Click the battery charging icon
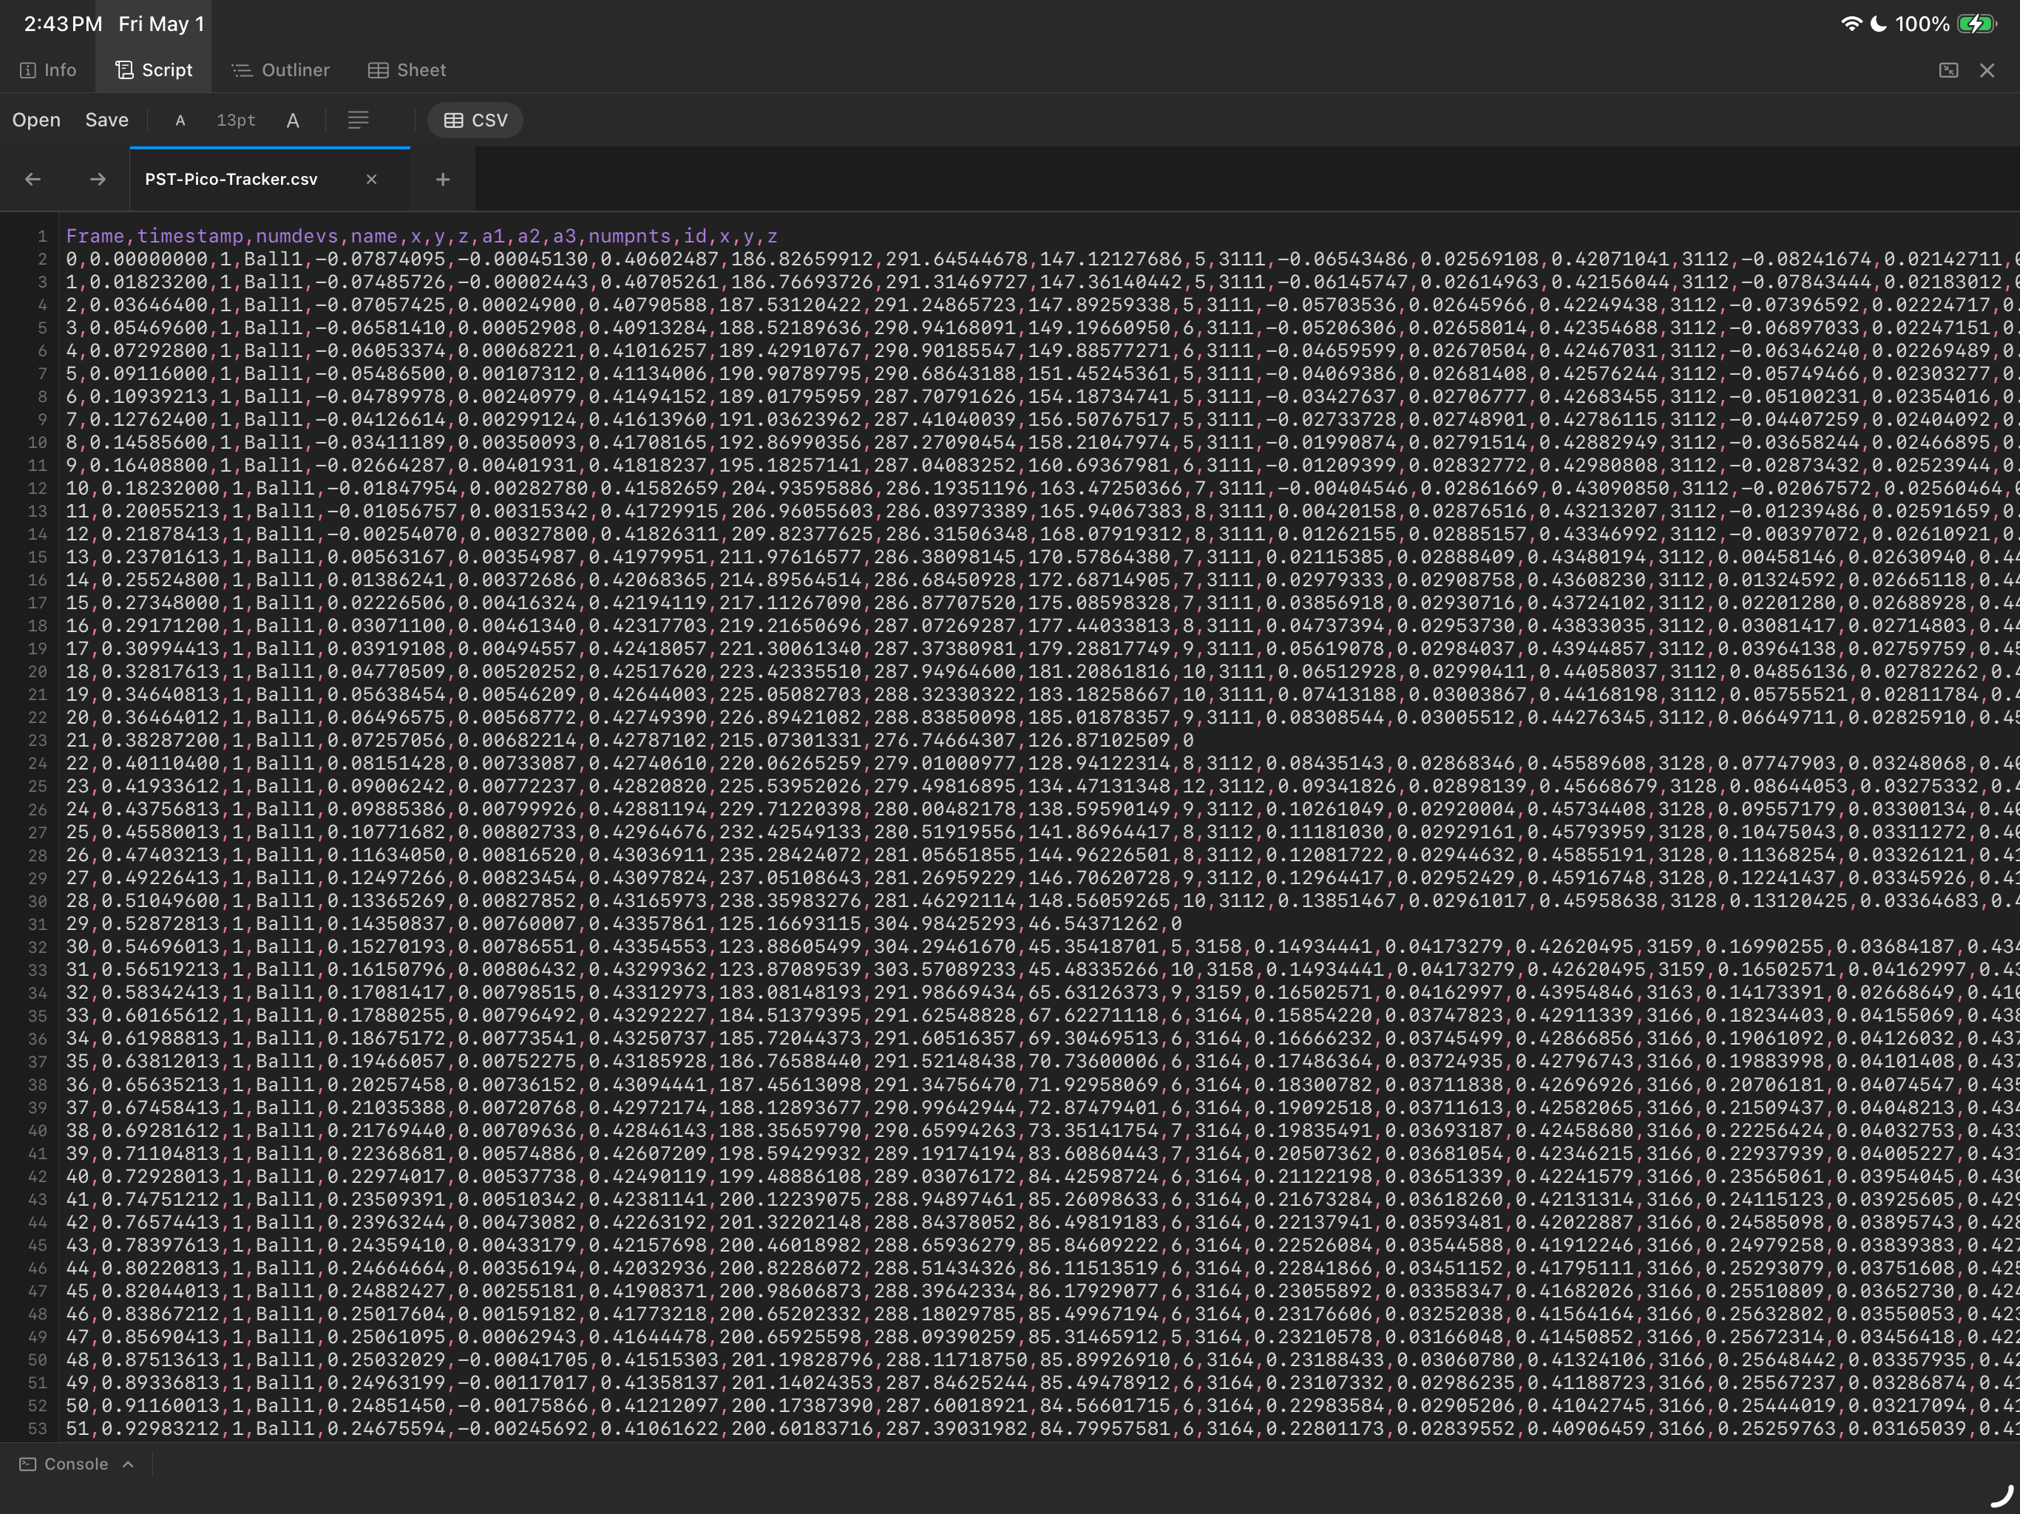This screenshot has width=2020, height=1514. (x=1977, y=24)
